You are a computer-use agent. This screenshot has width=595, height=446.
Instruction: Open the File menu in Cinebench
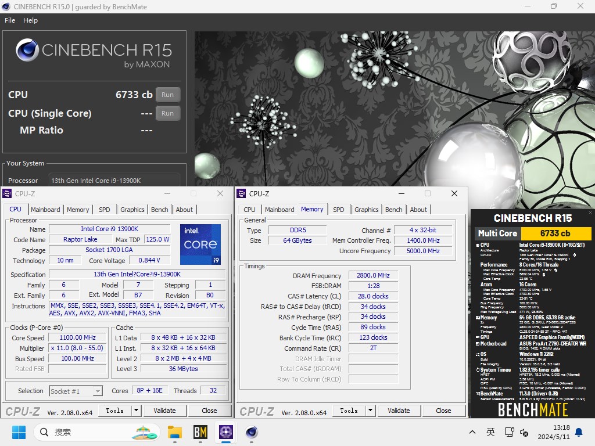[10, 20]
